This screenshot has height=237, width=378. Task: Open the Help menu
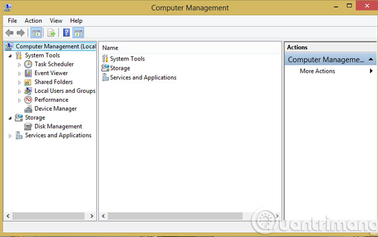[76, 21]
